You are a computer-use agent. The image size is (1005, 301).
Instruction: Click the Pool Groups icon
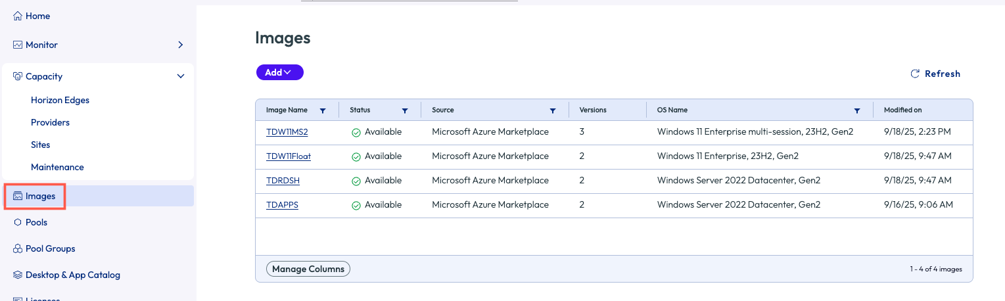point(18,248)
